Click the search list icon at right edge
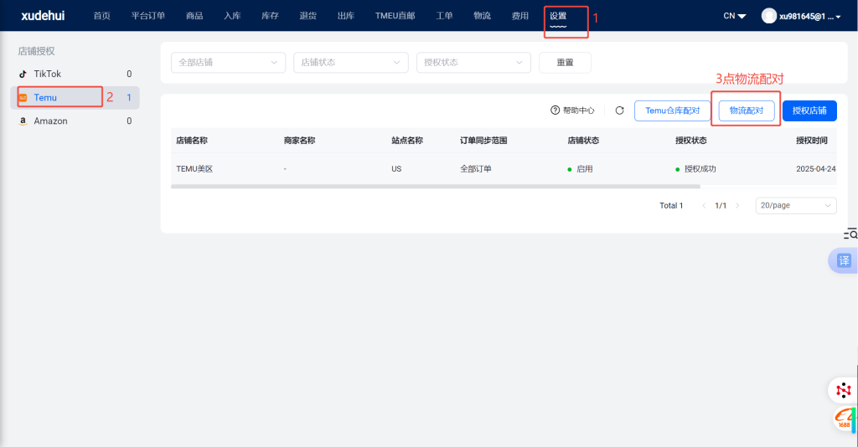This screenshot has height=447, width=858. click(x=850, y=234)
